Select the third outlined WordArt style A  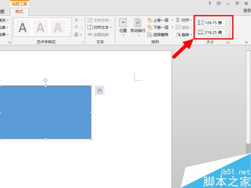tap(58, 27)
